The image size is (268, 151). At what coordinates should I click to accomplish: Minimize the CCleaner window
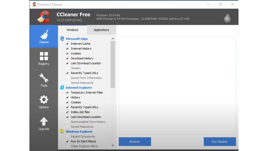(208, 4)
